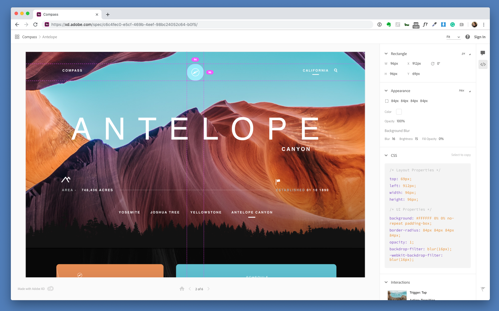The height and width of the screenshot is (311, 499).
Task: Open the Evernote elephant extension
Action: pyautogui.click(x=389, y=25)
